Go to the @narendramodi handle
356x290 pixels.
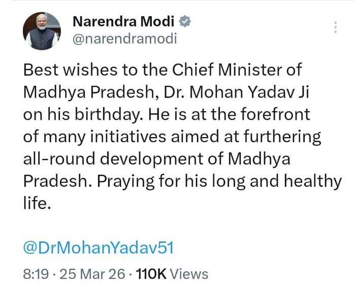pyautogui.click(x=125, y=39)
